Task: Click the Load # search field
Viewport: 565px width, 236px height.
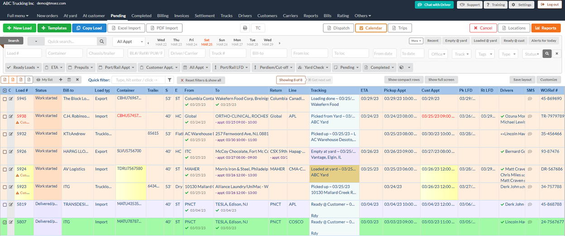Action: [24, 54]
